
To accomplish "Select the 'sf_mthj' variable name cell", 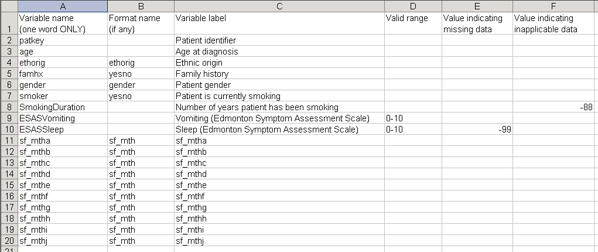I will [62, 241].
